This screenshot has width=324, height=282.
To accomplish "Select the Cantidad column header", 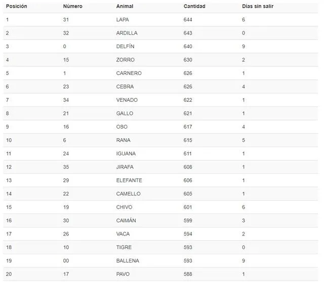I will click(194, 7).
